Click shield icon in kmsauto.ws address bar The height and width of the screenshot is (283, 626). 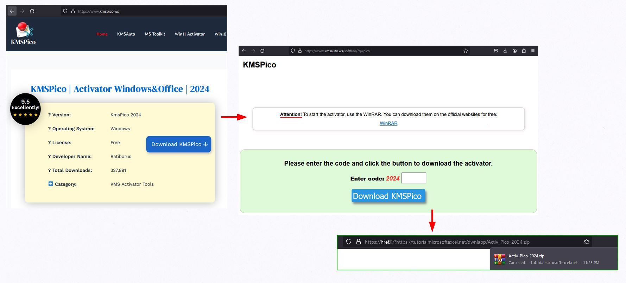coord(292,51)
